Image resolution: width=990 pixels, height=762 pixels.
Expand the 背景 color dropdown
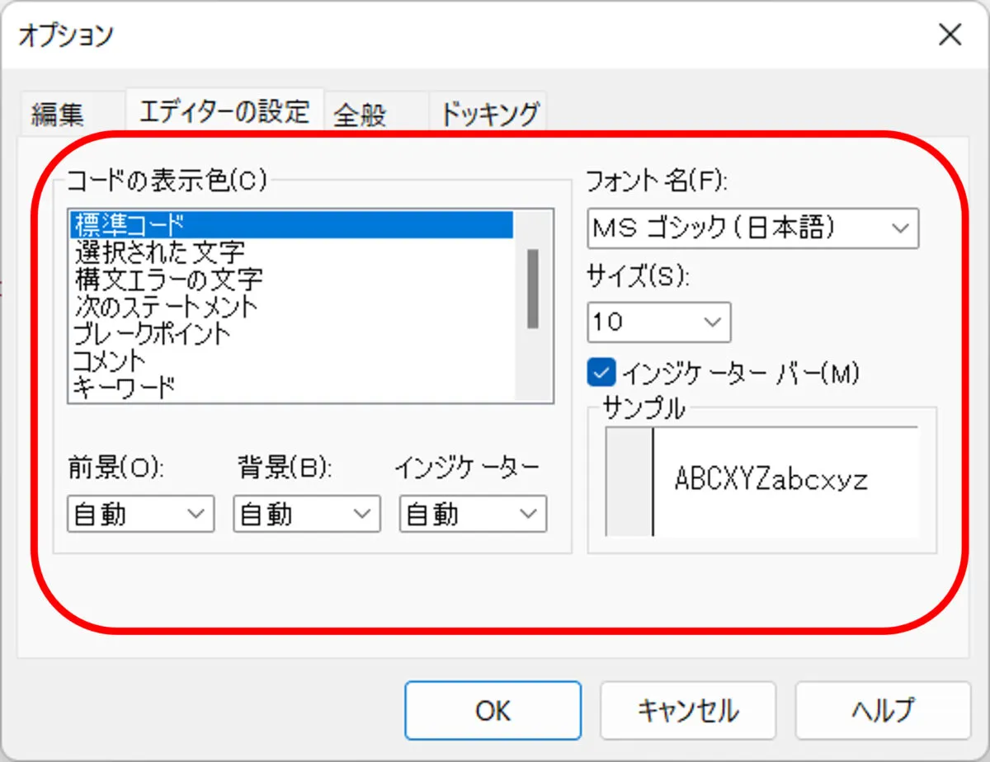tap(307, 514)
